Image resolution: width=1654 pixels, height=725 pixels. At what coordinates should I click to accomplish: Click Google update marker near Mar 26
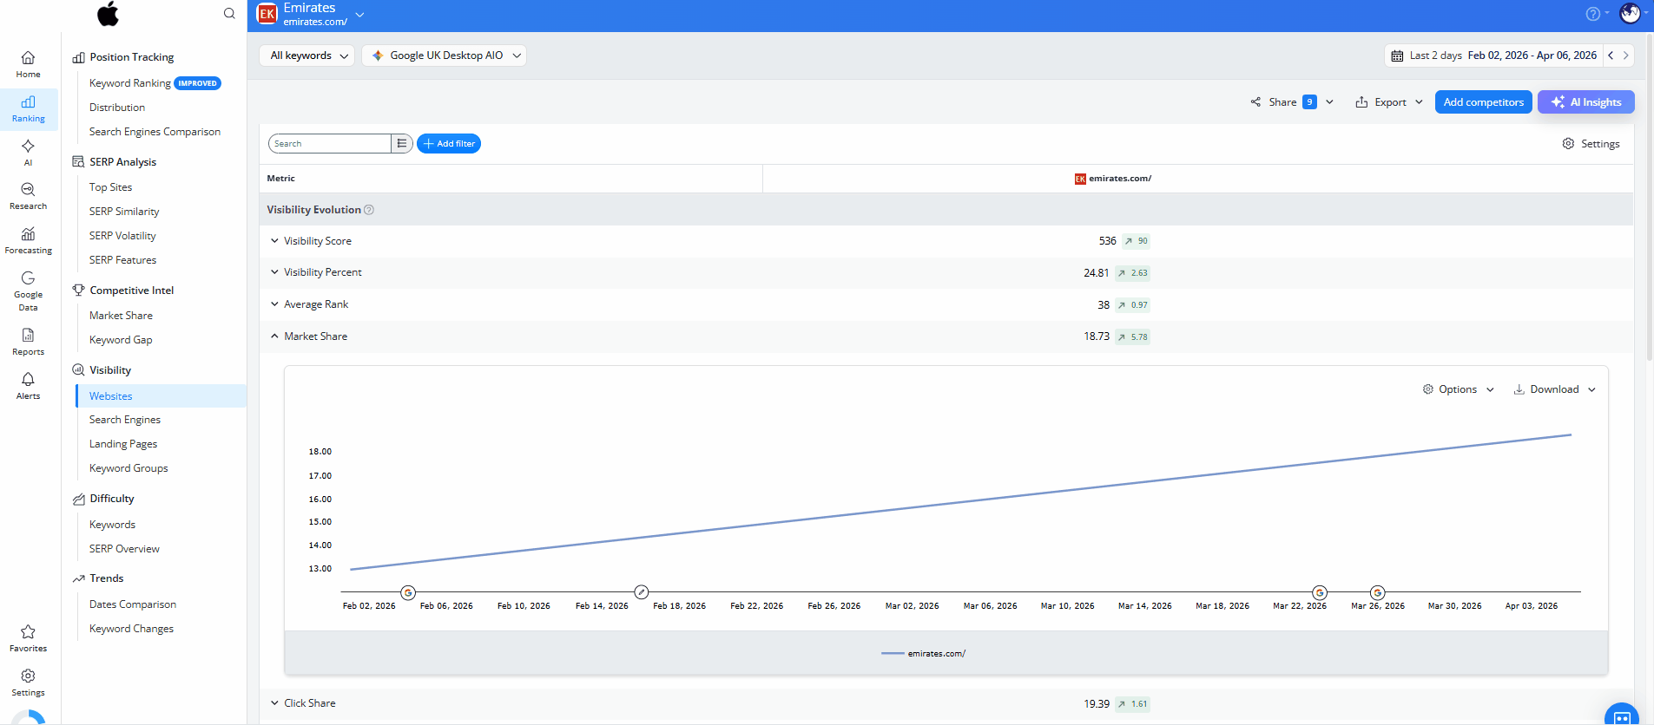pos(1378,593)
